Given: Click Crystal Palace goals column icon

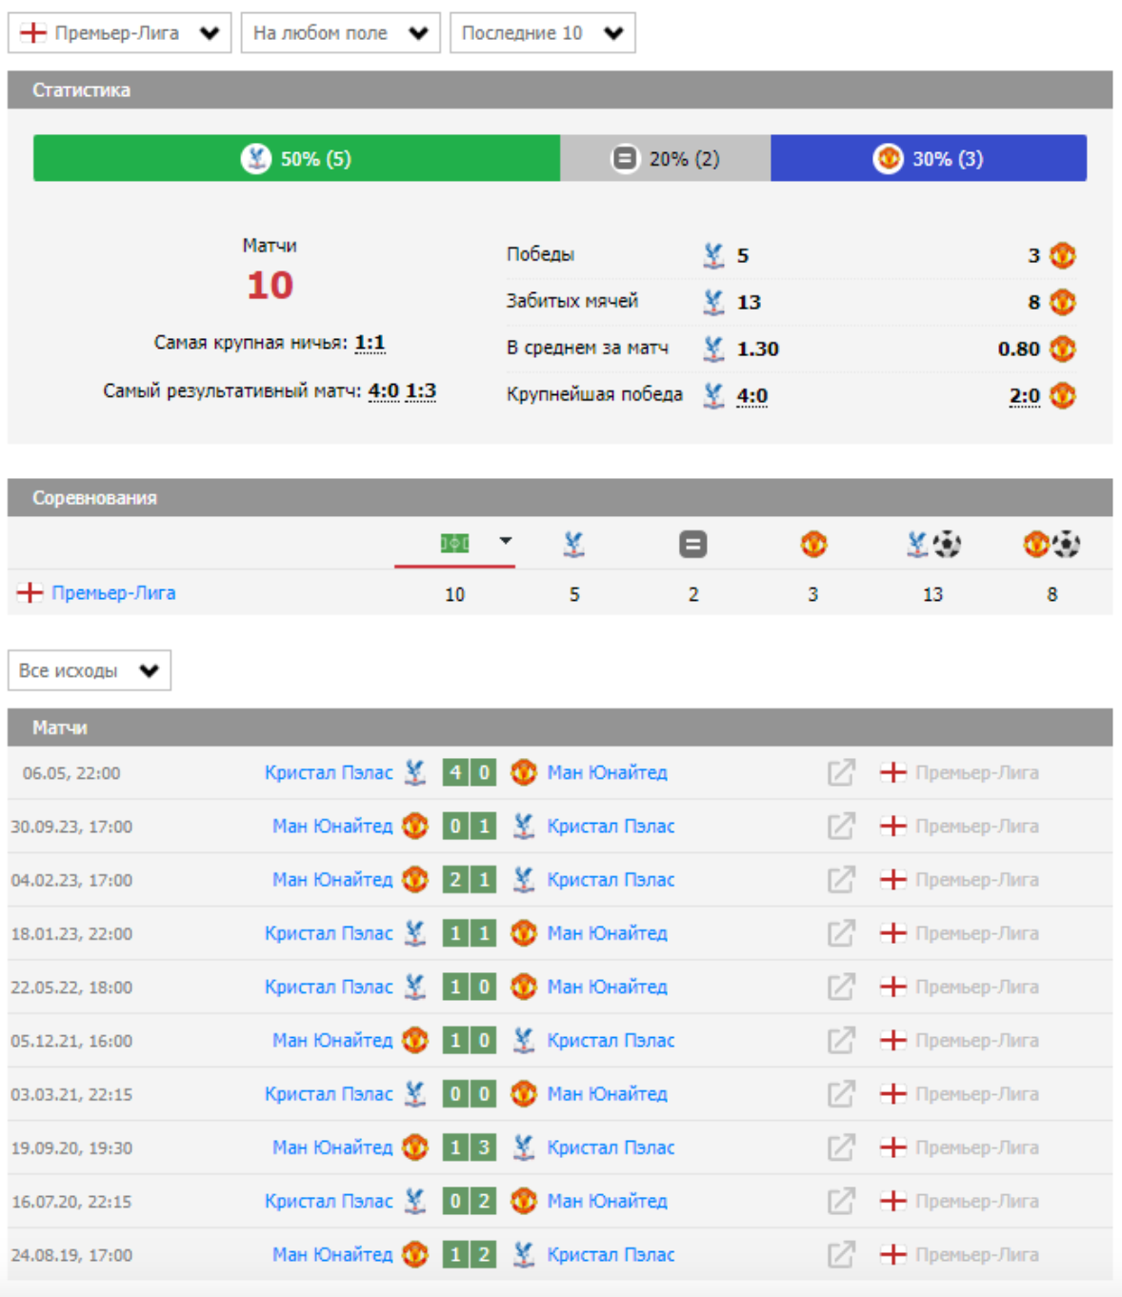Looking at the screenshot, I should point(932,544).
